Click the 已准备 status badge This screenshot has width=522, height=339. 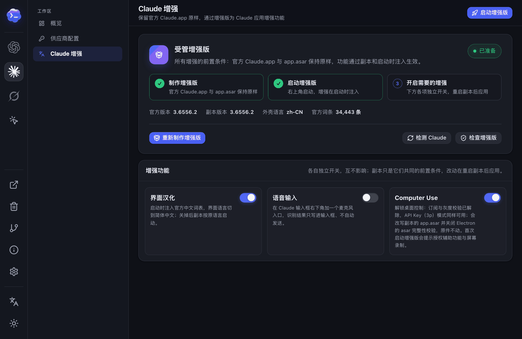point(484,51)
